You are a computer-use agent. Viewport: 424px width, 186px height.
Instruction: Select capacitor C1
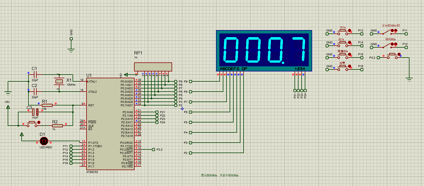[35, 75]
